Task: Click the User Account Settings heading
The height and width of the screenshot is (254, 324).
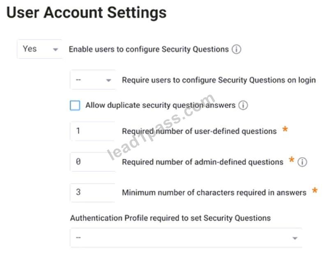Action: click(x=86, y=12)
